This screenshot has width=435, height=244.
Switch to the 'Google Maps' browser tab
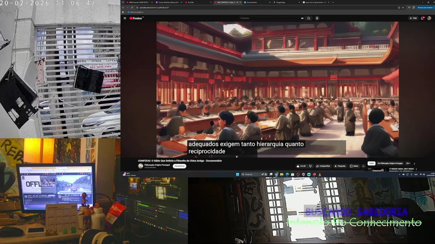pyautogui.click(x=286, y=2)
